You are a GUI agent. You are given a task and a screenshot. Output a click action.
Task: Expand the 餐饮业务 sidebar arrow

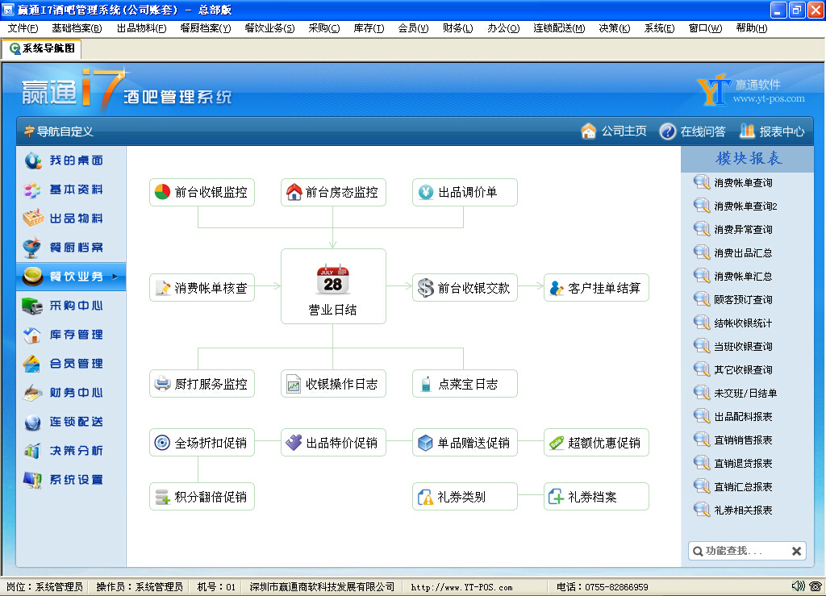pos(115,277)
